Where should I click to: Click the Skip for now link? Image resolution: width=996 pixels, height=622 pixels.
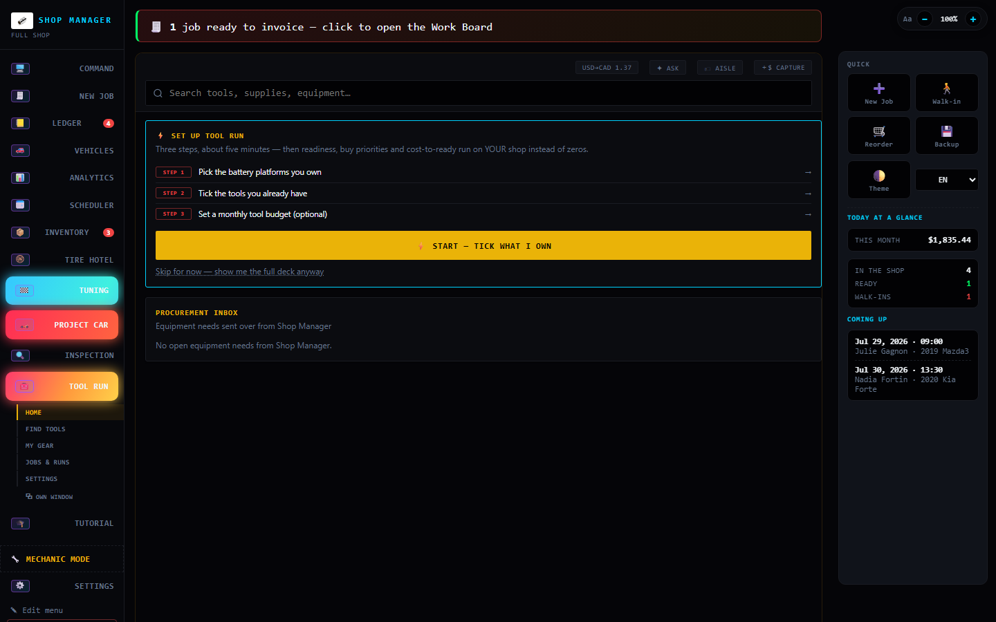pyautogui.click(x=239, y=272)
